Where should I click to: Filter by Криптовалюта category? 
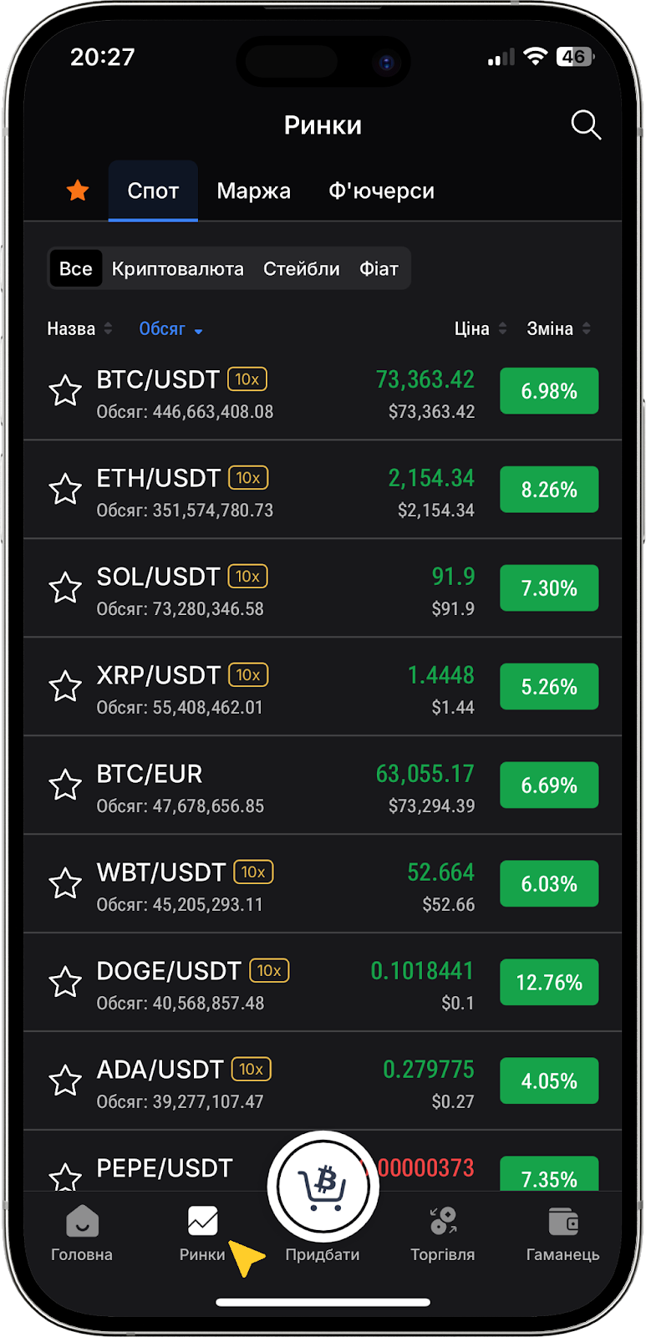pyautogui.click(x=177, y=269)
